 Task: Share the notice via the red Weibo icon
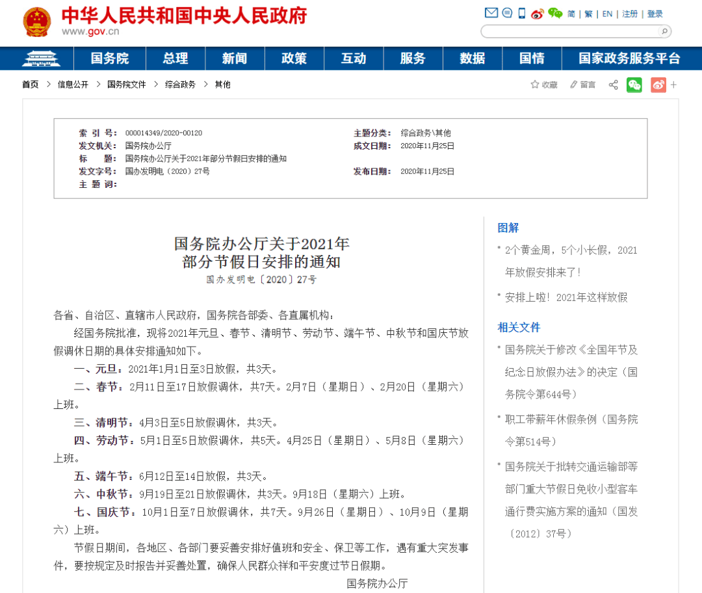(658, 85)
